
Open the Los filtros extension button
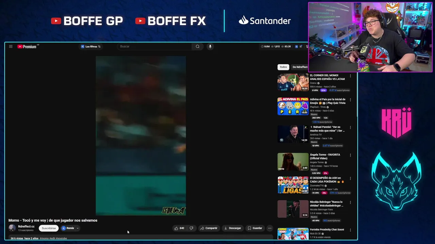click(91, 46)
